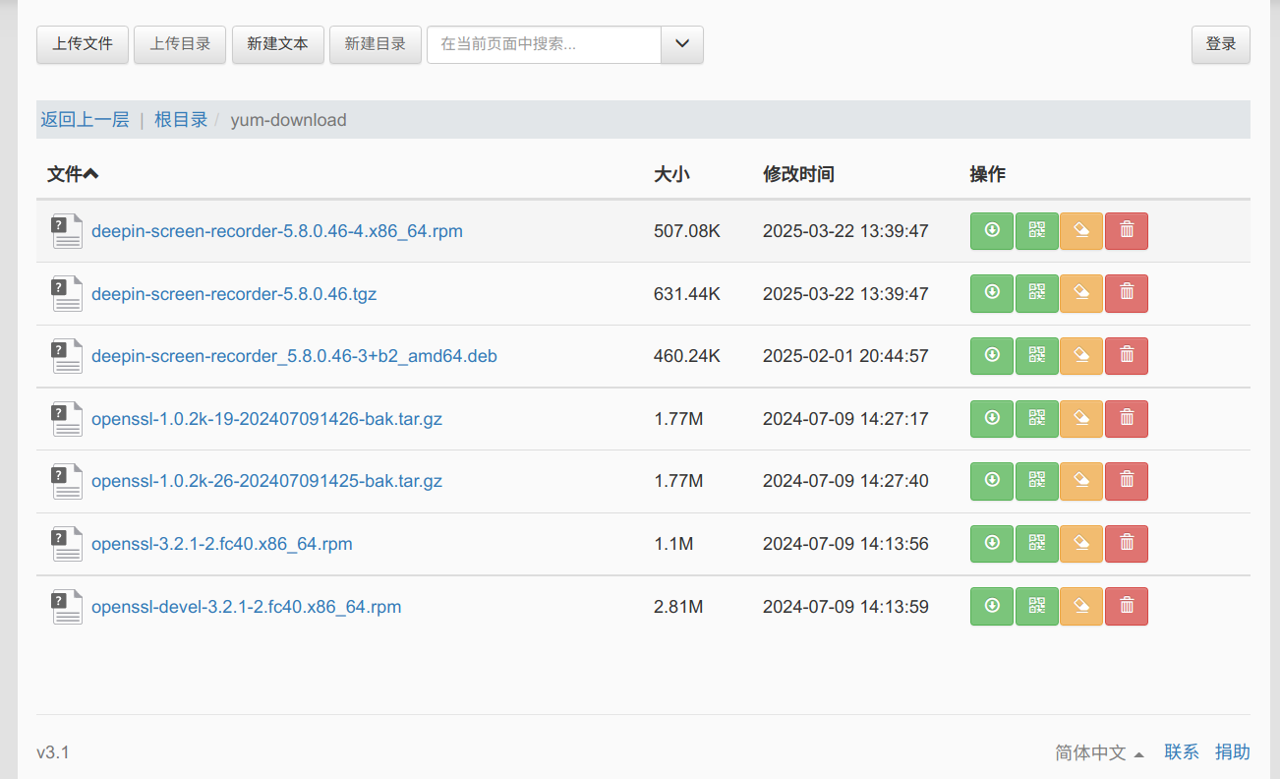Go to 根目录 in the breadcrumb

(x=181, y=120)
